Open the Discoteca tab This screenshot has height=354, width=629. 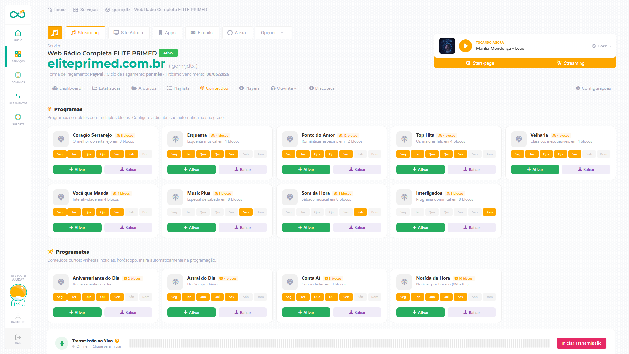tap(322, 88)
